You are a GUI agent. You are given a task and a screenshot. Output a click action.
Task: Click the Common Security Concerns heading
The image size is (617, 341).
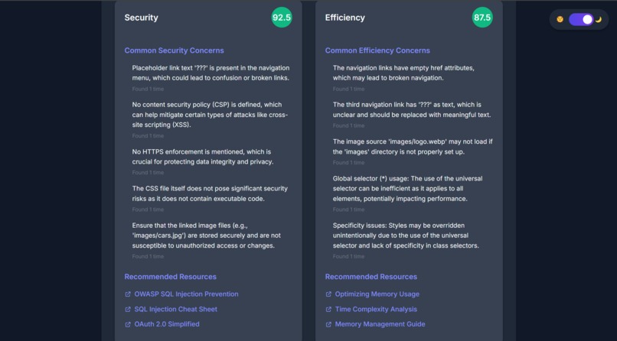click(x=174, y=50)
